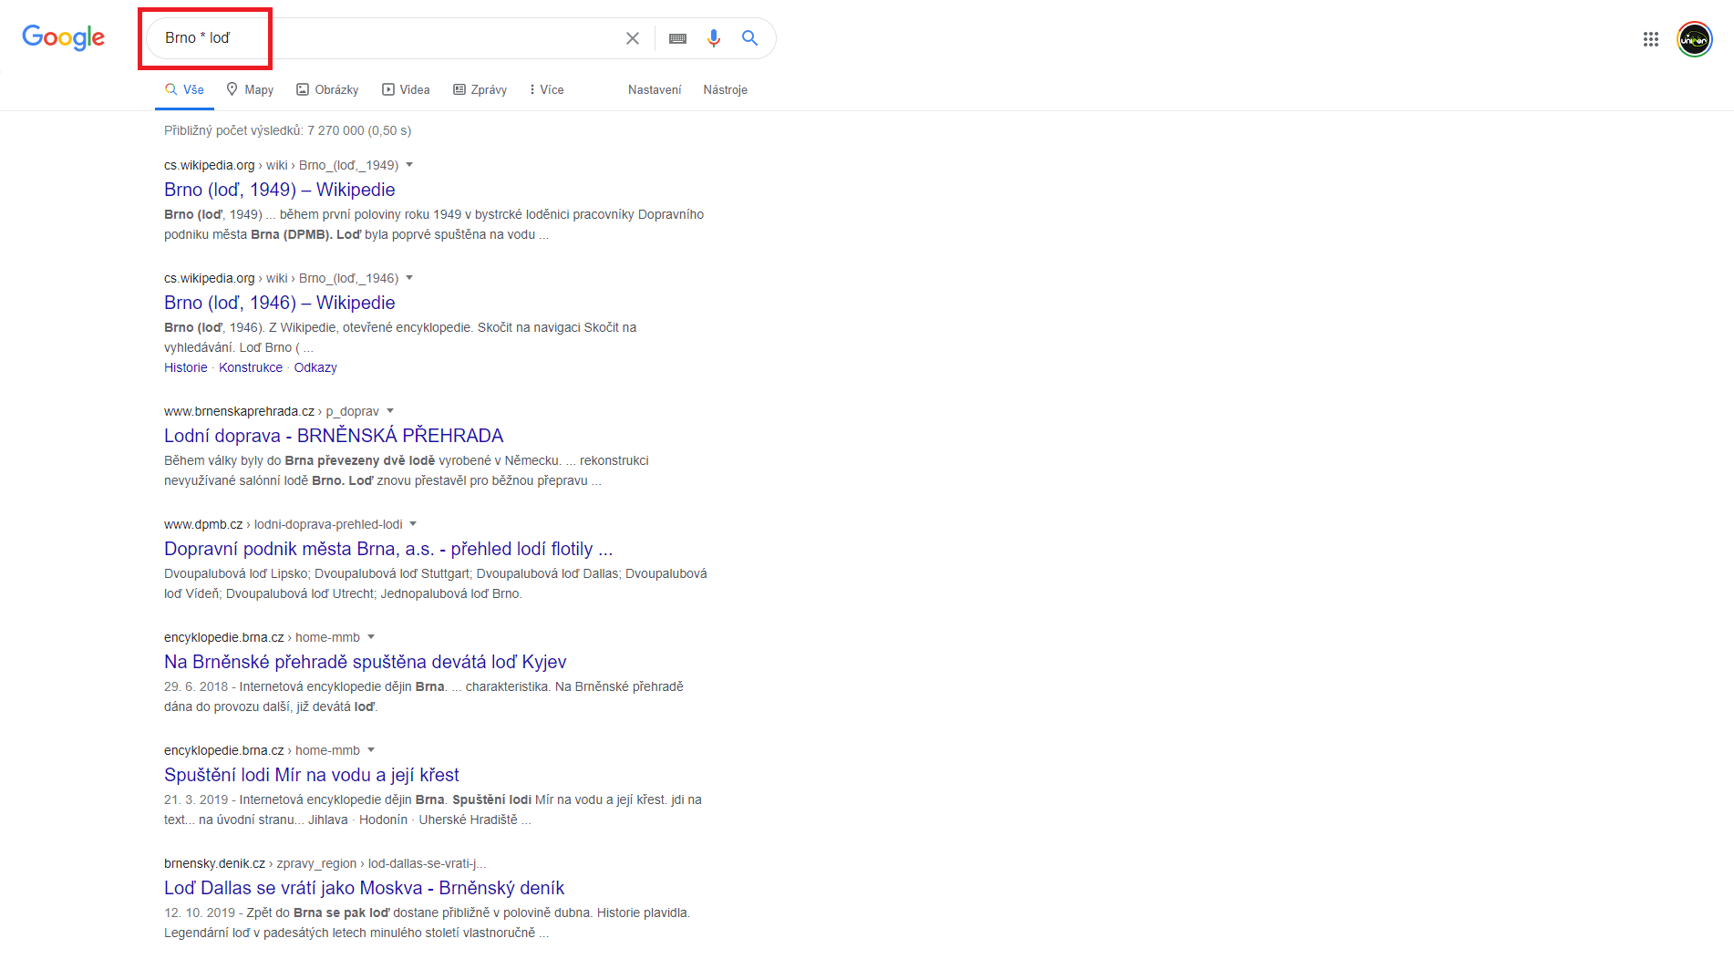Click the Google logo

point(63,37)
